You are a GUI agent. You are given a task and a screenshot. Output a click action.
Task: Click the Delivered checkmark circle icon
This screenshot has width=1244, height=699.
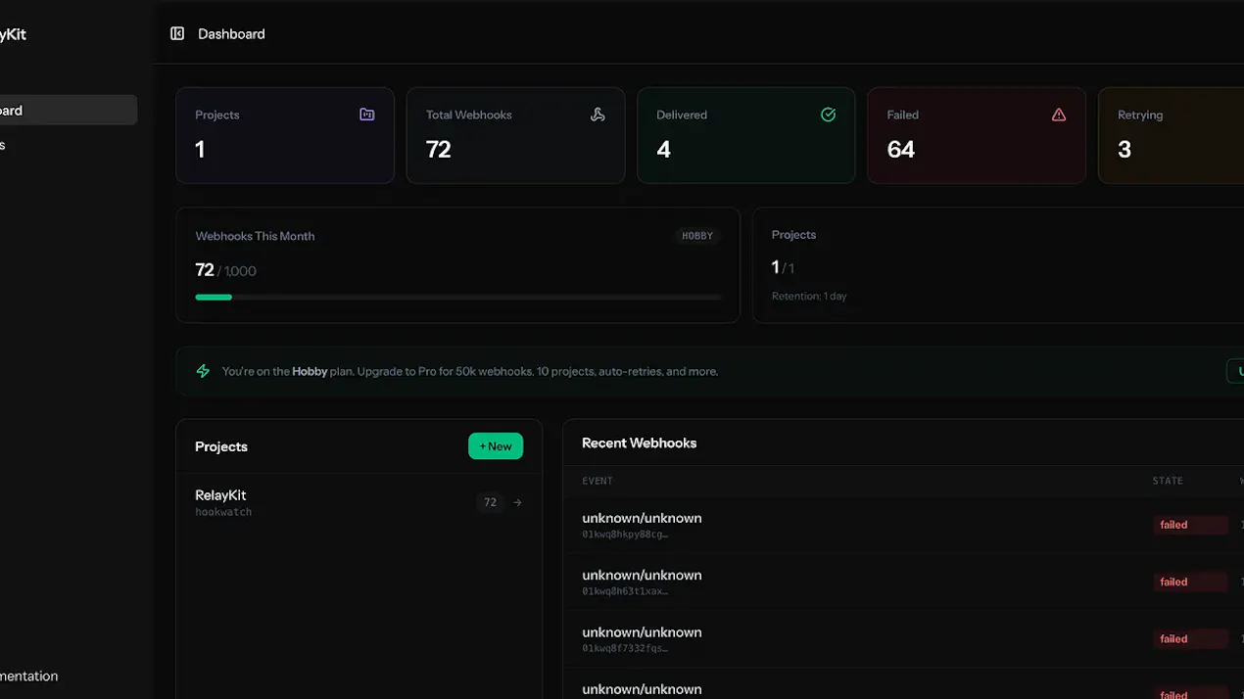(828, 115)
